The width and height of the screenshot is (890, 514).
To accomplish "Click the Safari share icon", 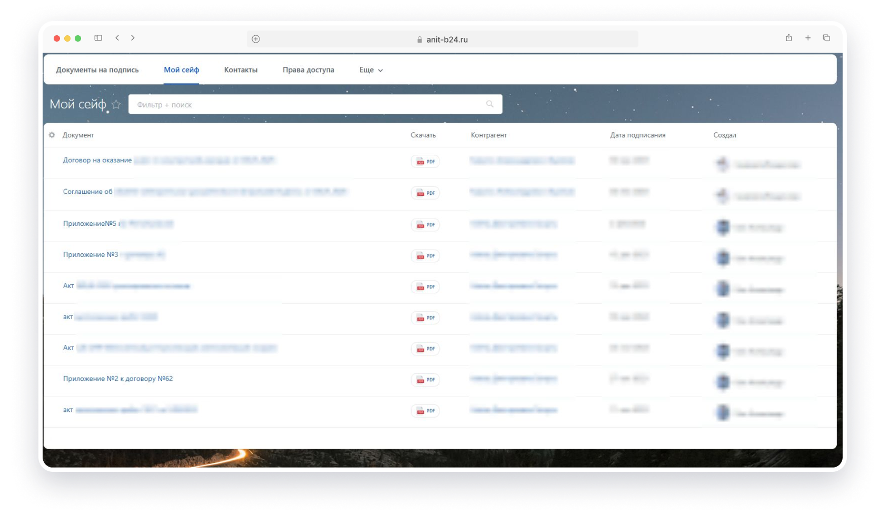I will click(788, 38).
